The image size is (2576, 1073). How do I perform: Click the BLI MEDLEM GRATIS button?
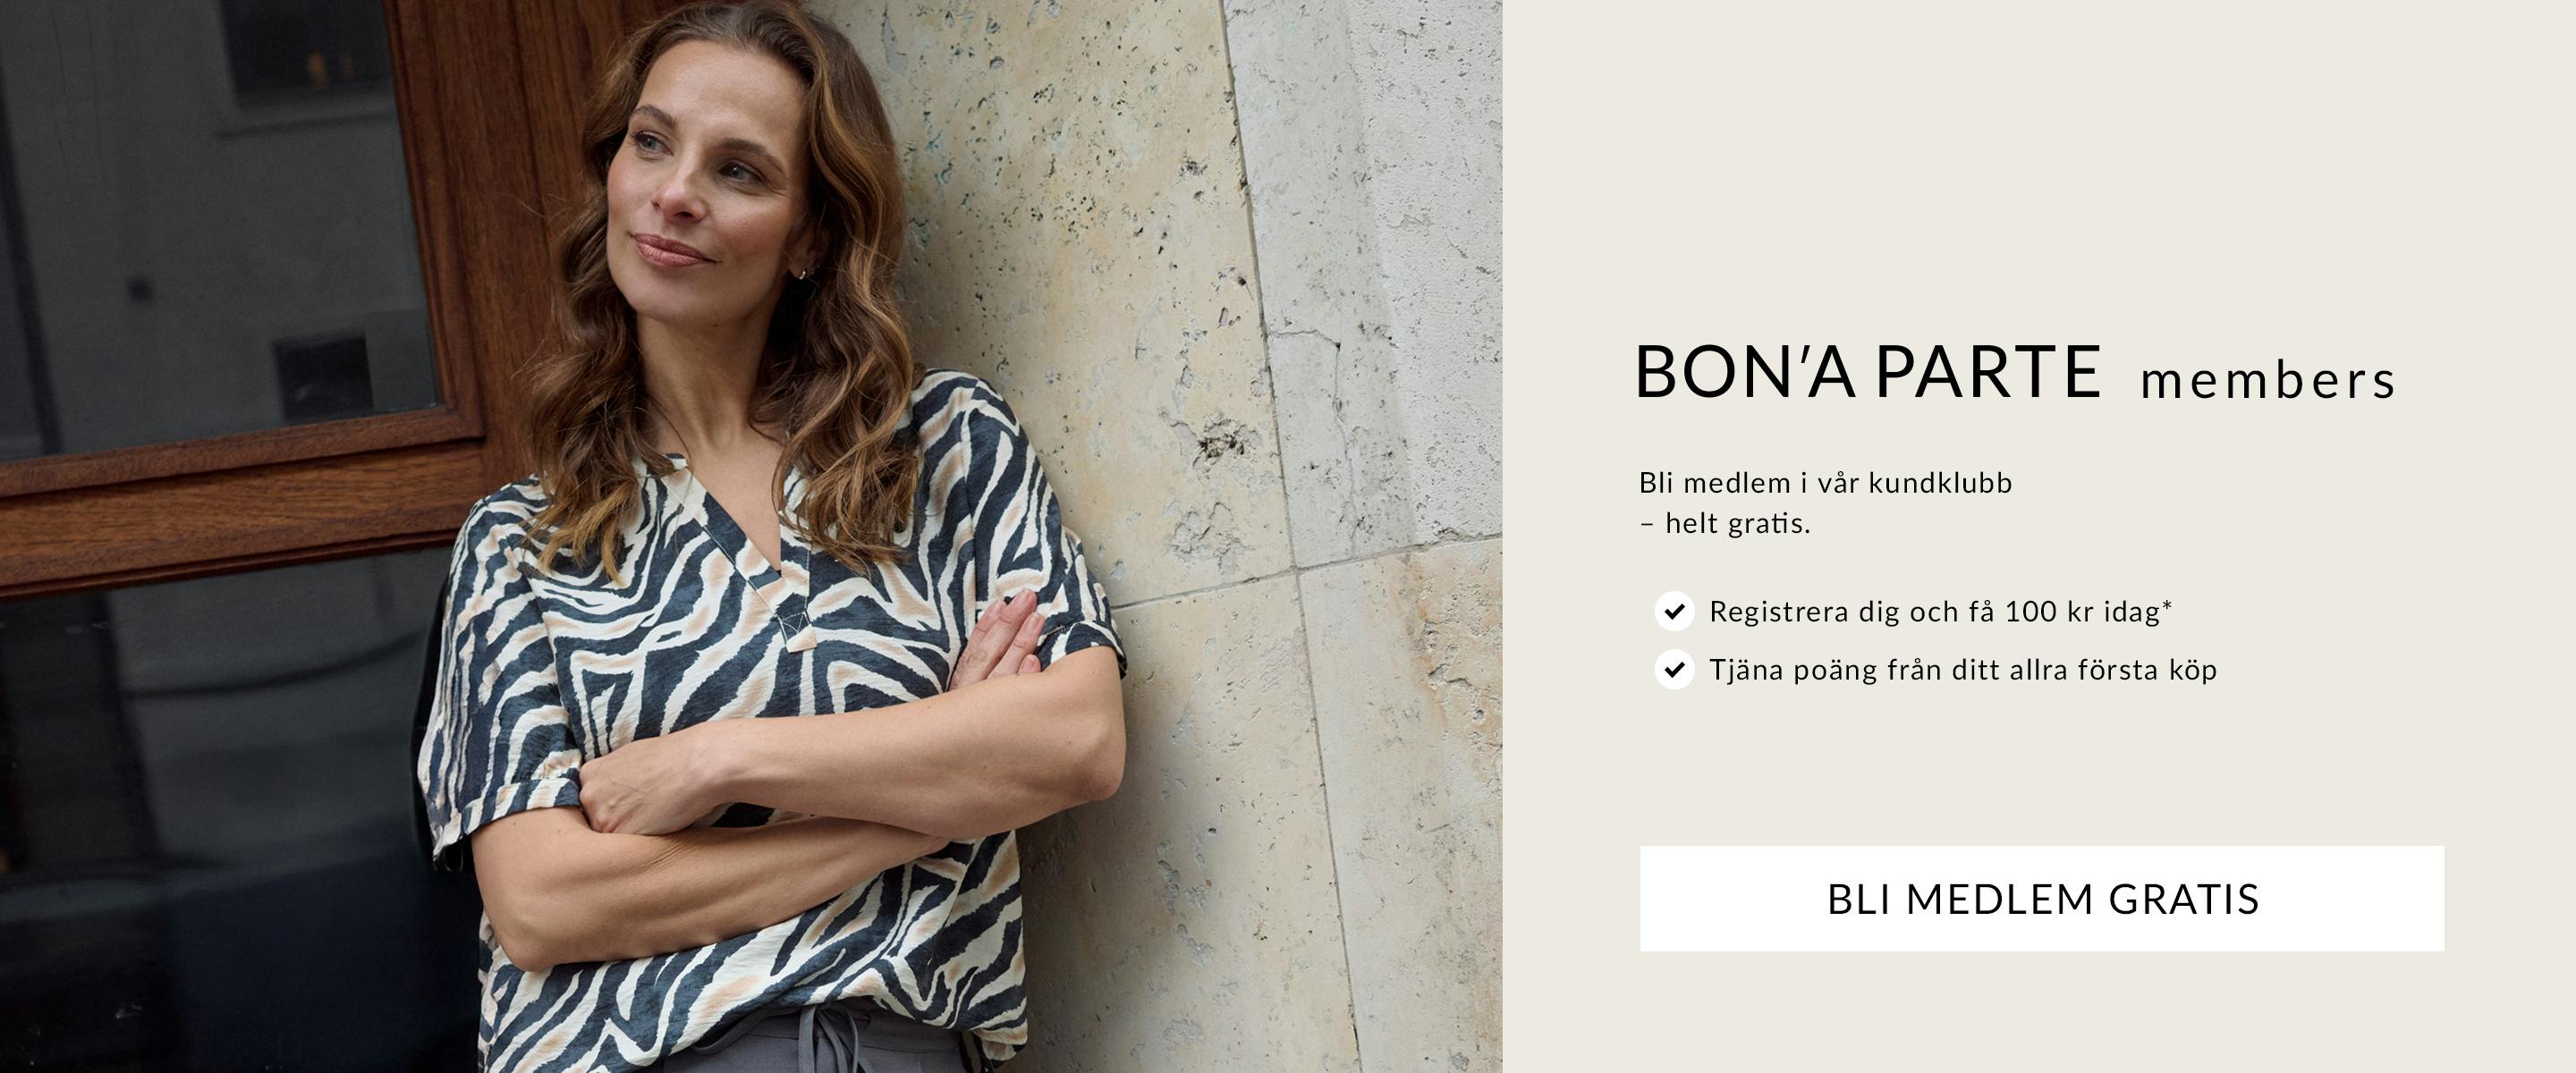click(2041, 898)
